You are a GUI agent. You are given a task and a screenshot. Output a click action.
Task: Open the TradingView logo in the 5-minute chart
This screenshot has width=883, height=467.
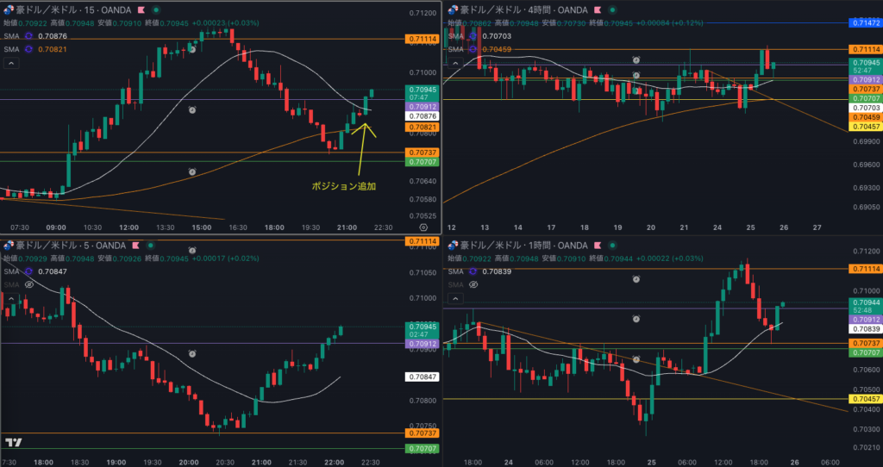click(13, 443)
